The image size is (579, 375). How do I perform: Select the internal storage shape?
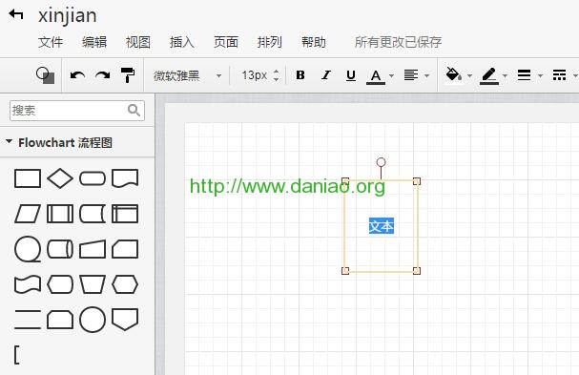pyautogui.click(x=125, y=214)
